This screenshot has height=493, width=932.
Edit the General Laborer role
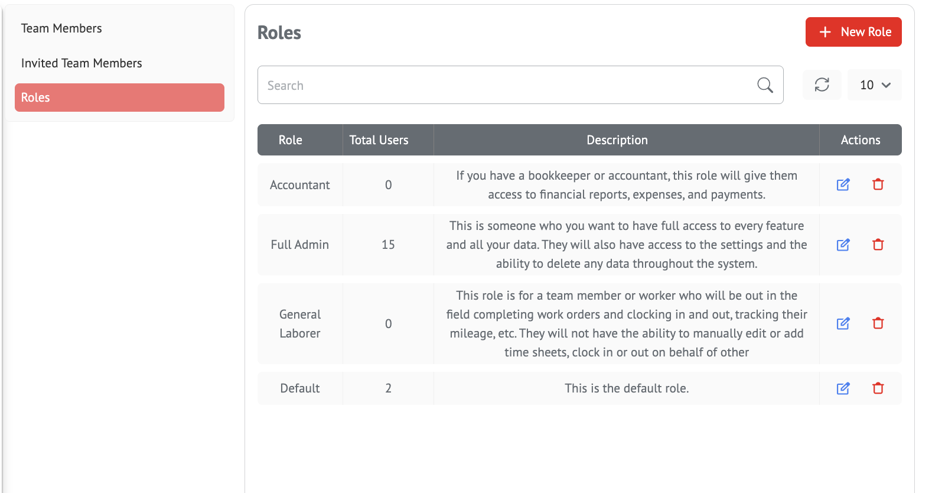tap(843, 323)
